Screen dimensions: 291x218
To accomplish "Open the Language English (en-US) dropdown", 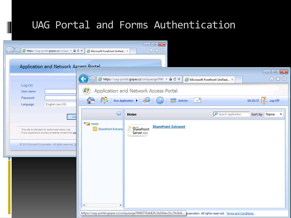I will point(61,104).
